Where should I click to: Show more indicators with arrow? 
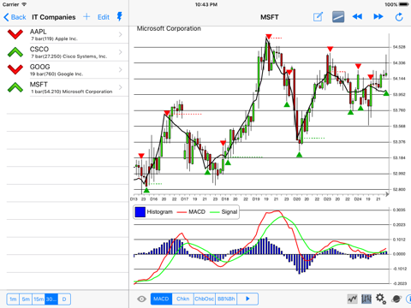point(247,299)
